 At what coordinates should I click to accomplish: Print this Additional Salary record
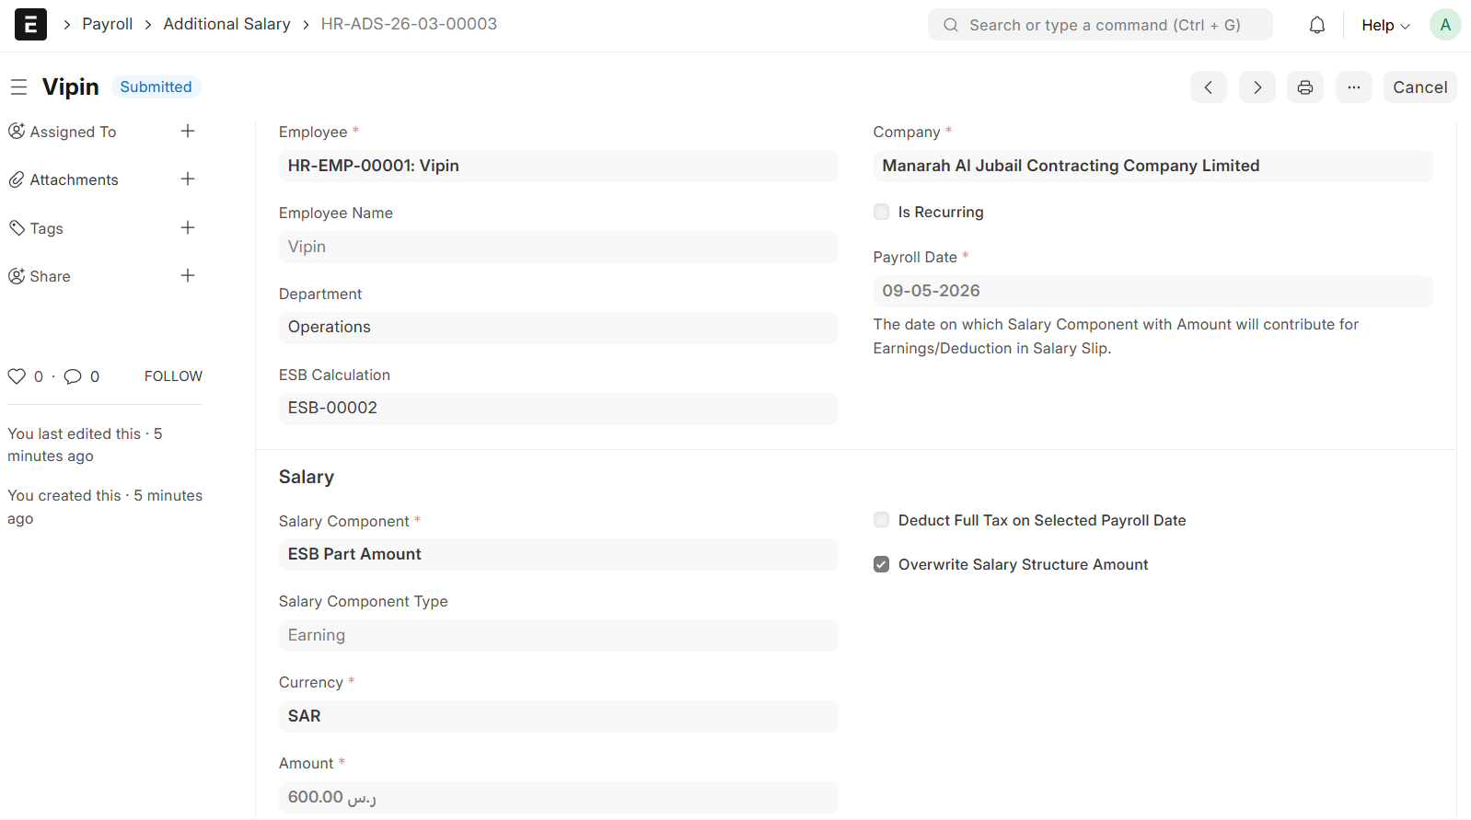(x=1304, y=87)
